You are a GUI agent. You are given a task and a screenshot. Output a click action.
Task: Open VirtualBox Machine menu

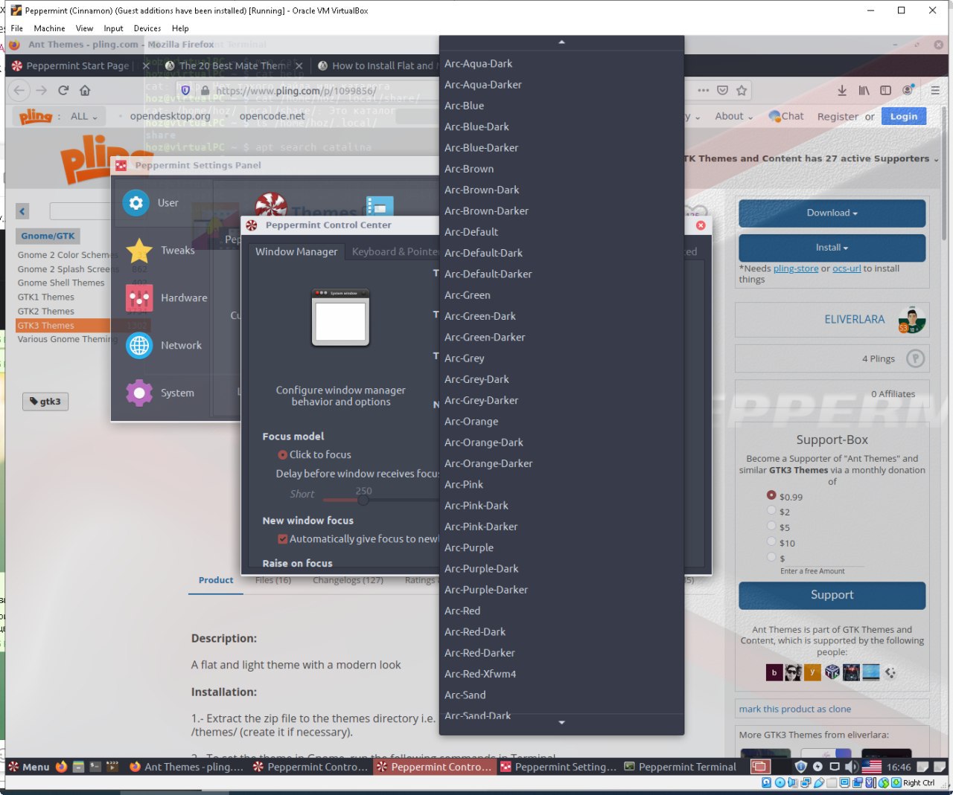pos(49,28)
